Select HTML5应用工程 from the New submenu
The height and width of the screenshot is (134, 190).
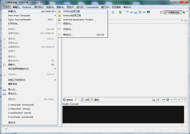tap(82, 11)
